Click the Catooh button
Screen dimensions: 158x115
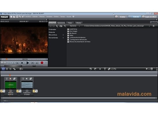(154, 22)
